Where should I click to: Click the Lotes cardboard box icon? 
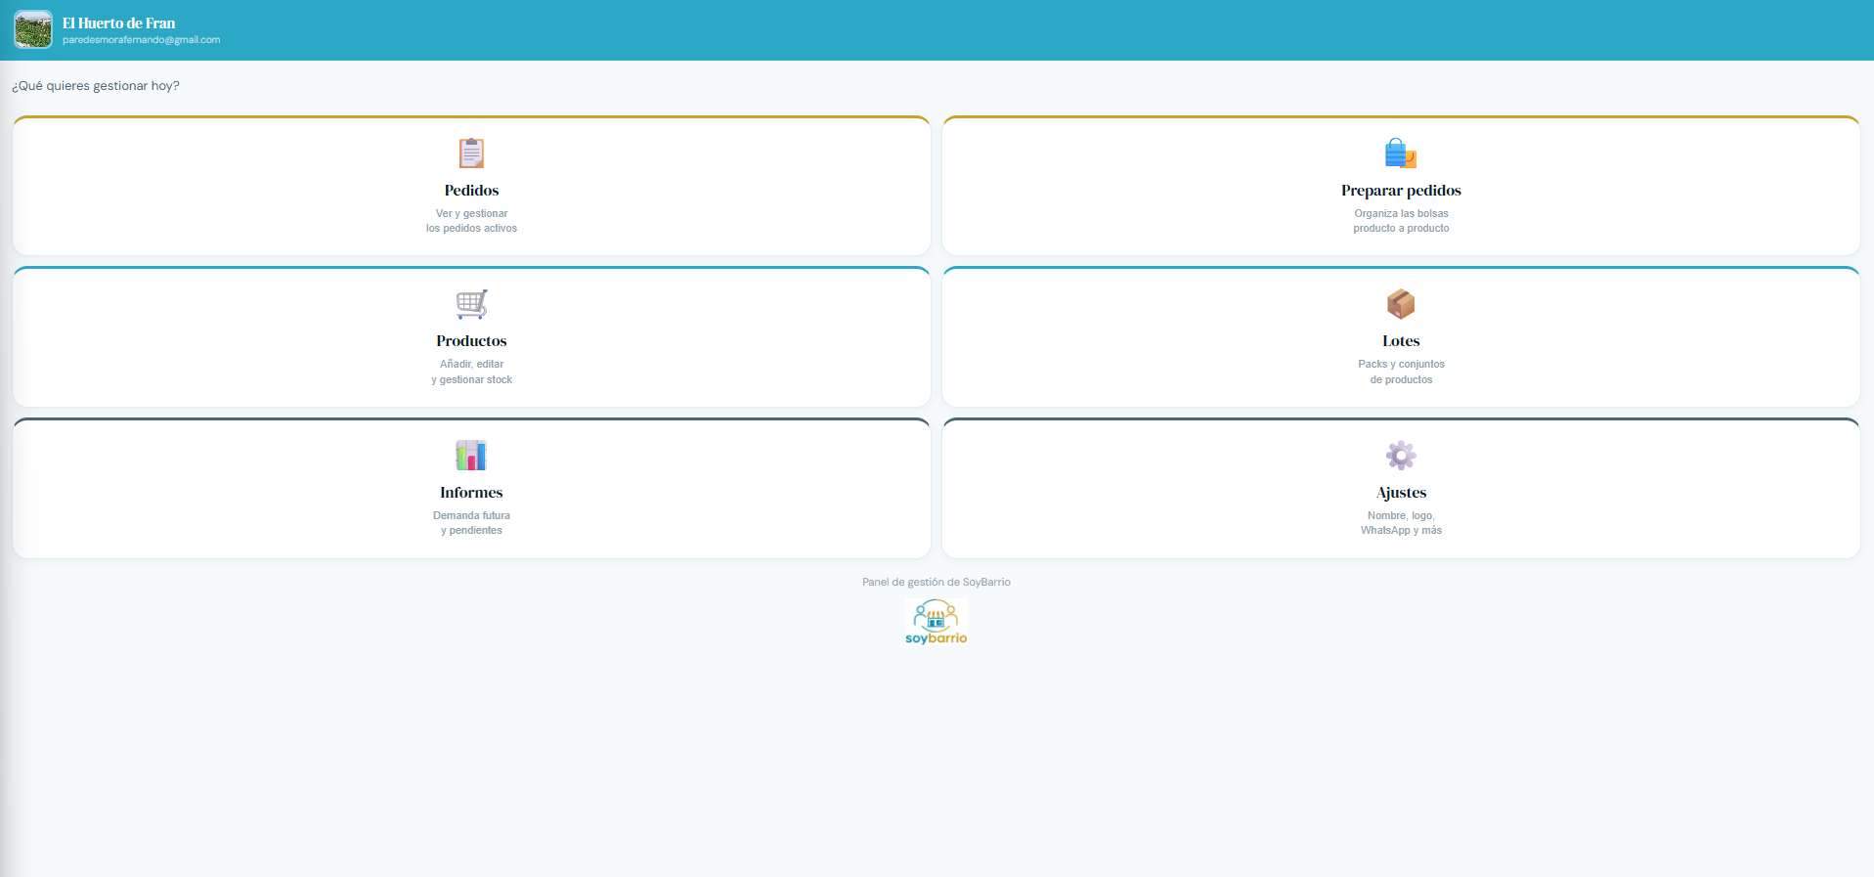point(1401,304)
